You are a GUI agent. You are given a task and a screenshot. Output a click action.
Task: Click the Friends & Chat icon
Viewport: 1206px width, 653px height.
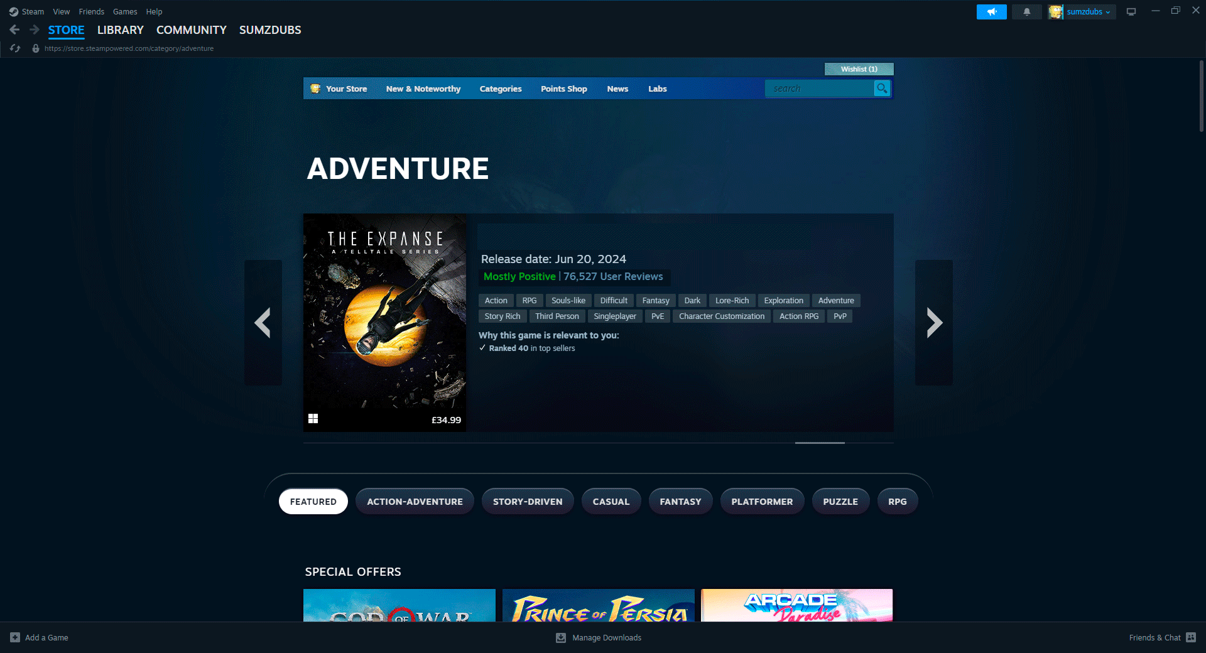click(1191, 637)
